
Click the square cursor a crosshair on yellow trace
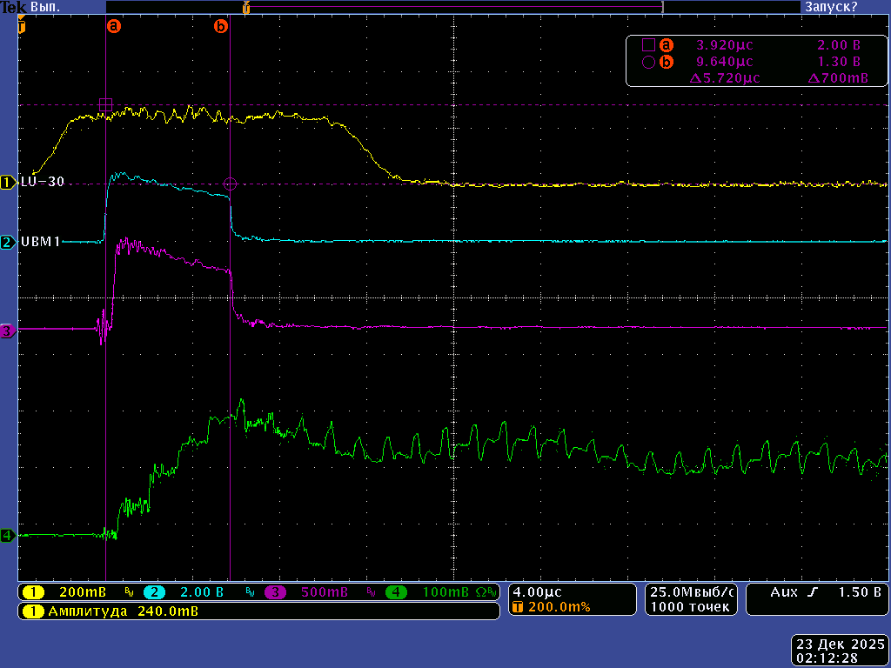[x=105, y=105]
